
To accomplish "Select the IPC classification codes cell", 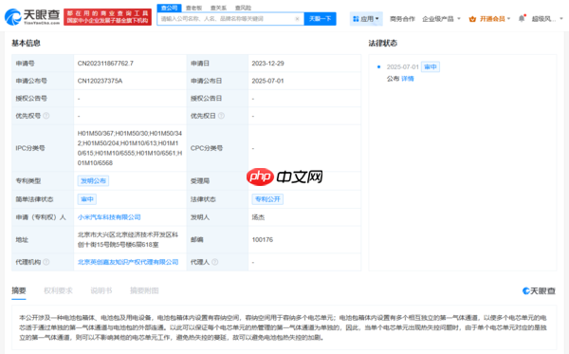I will [130, 148].
